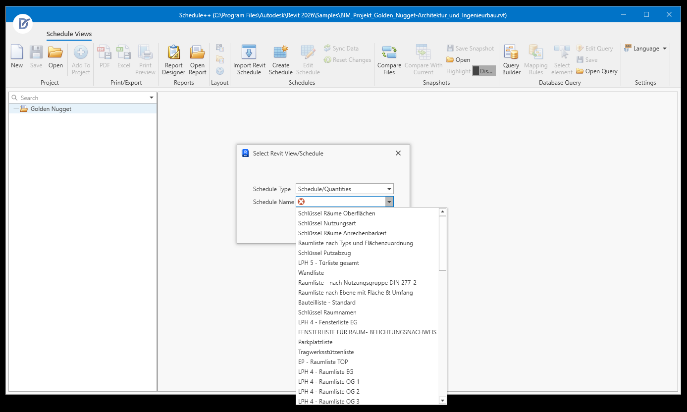Viewport: 687px width, 412px height.
Task: Select the Golden Nugget tree node
Action: 83,109
